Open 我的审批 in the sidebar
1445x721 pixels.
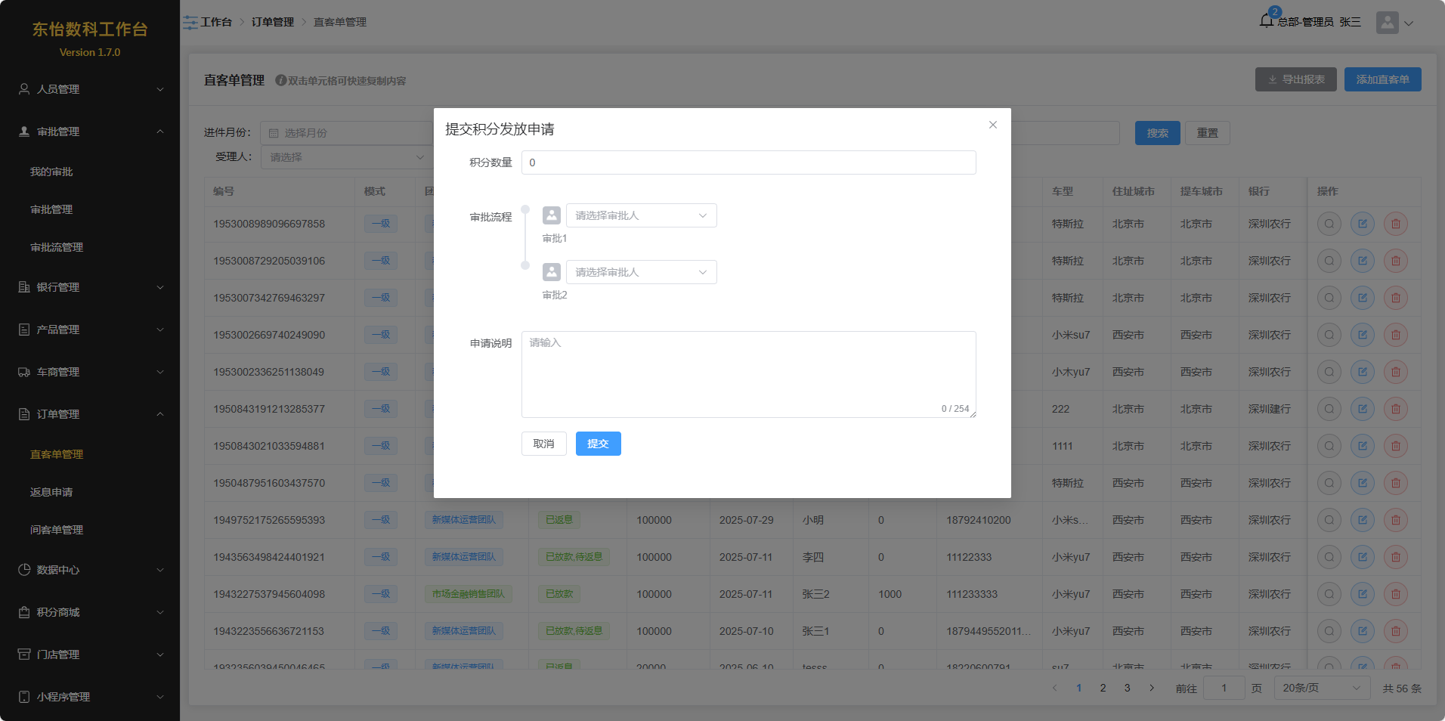51,172
